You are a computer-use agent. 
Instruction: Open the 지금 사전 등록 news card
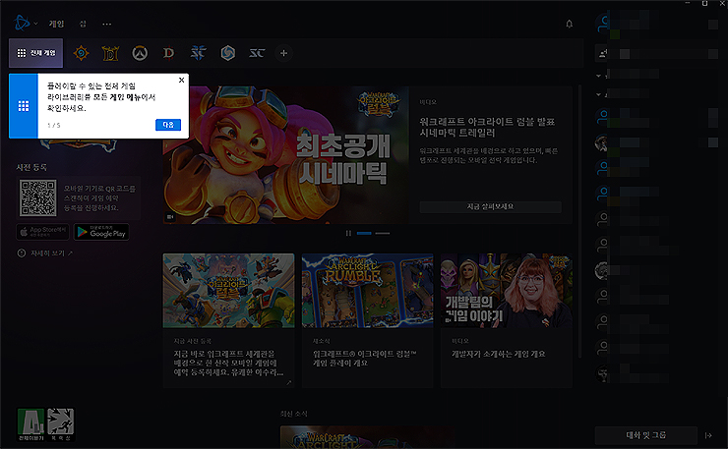tap(228, 320)
